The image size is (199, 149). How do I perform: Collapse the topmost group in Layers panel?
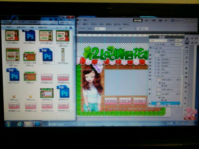[x=154, y=48]
